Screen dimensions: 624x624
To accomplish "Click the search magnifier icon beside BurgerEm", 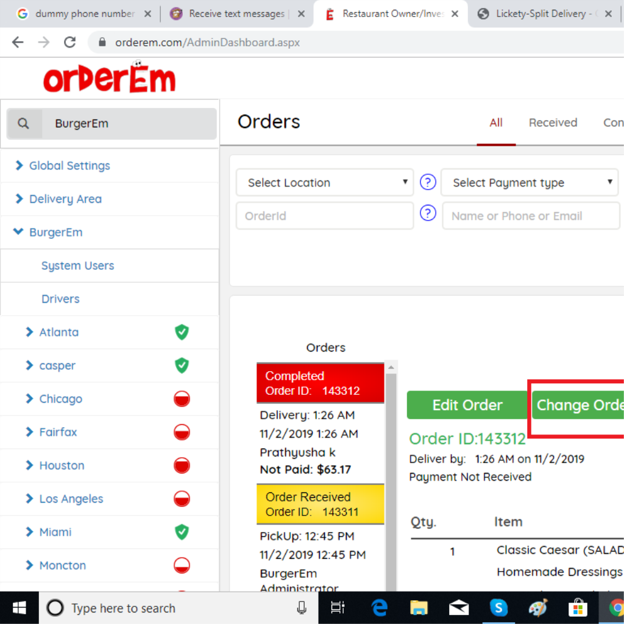I will (x=23, y=124).
